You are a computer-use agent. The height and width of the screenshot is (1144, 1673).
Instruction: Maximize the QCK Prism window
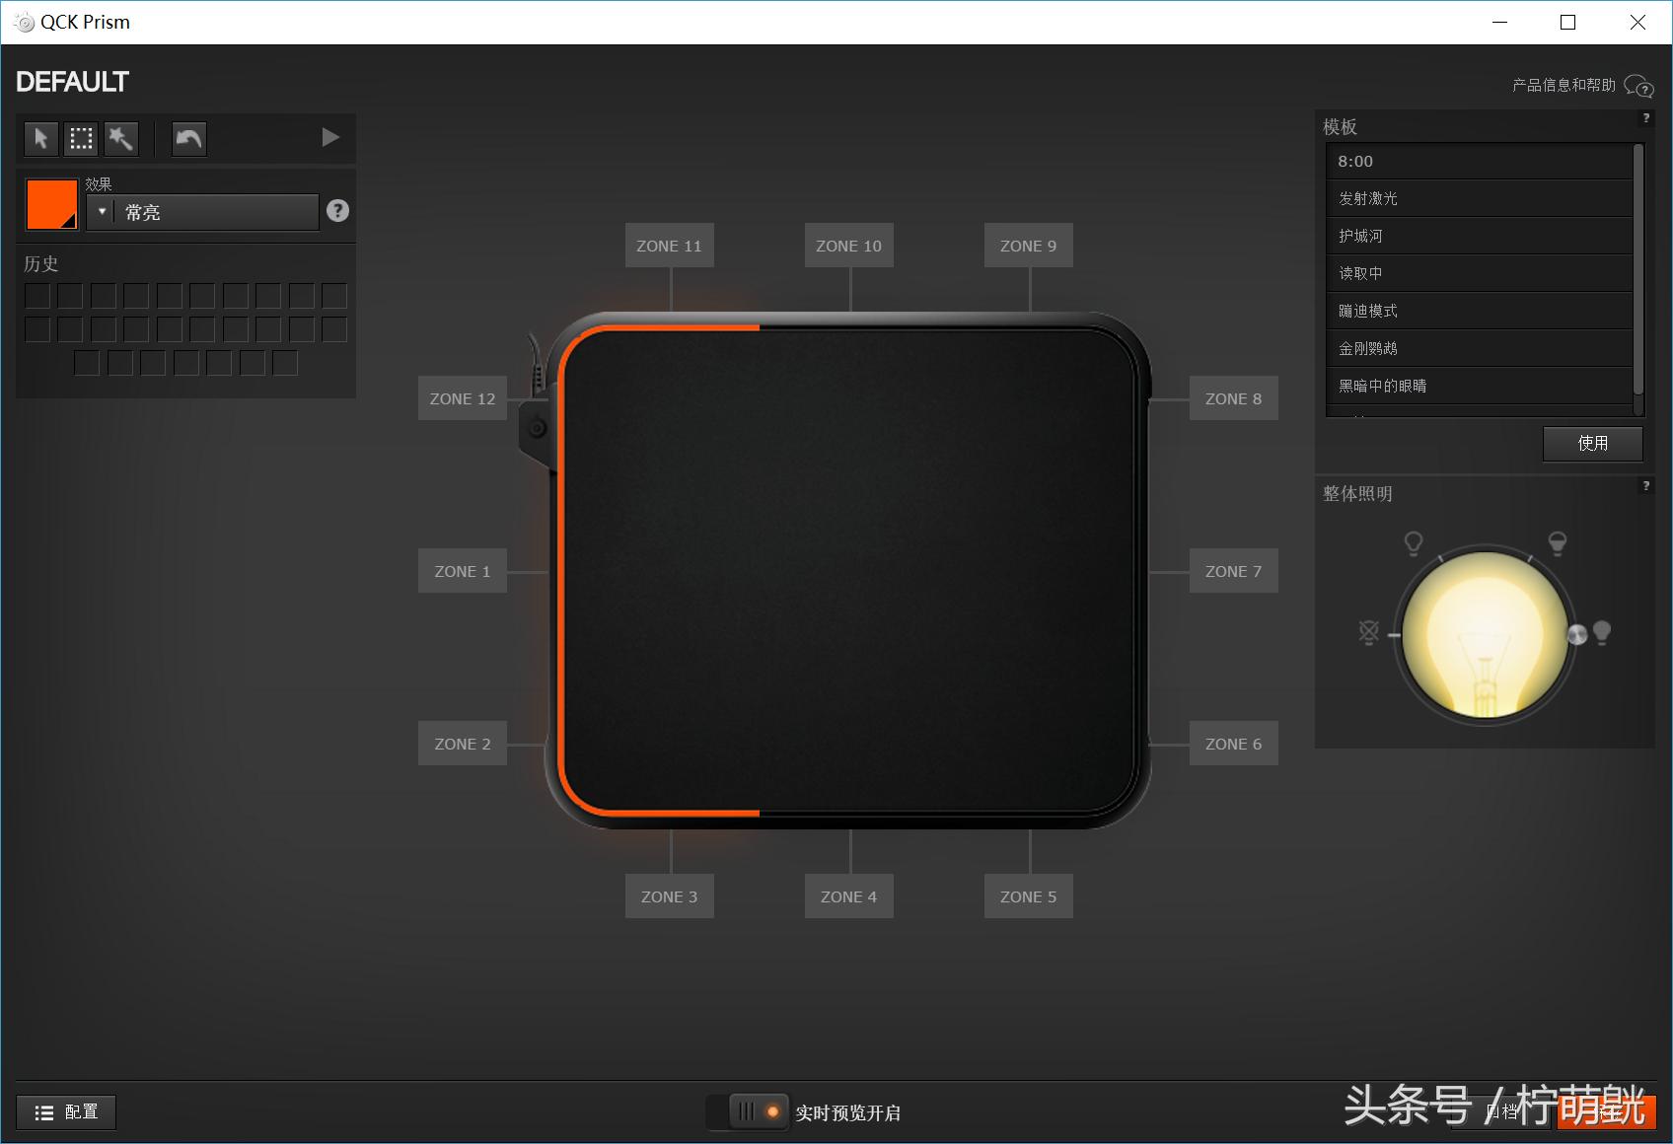click(1567, 22)
